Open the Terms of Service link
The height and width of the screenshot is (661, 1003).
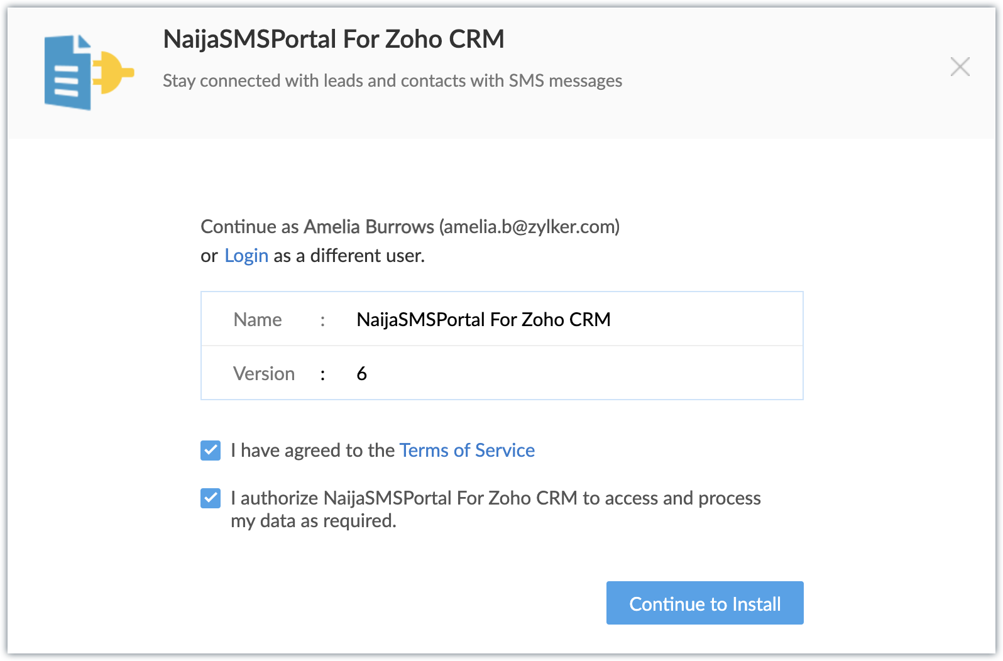tap(467, 451)
